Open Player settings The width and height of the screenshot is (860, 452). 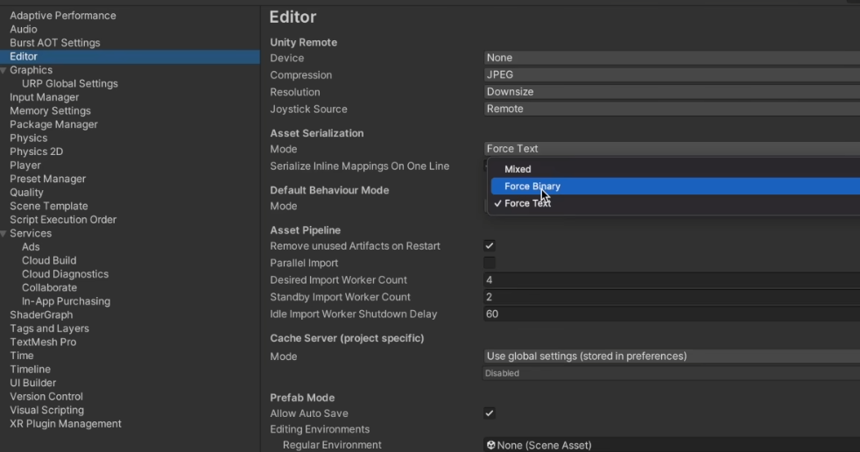coord(25,165)
